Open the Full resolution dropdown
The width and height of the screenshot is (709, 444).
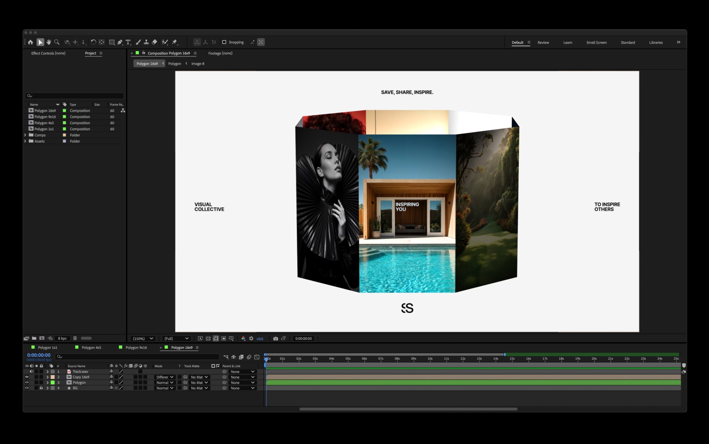click(176, 338)
